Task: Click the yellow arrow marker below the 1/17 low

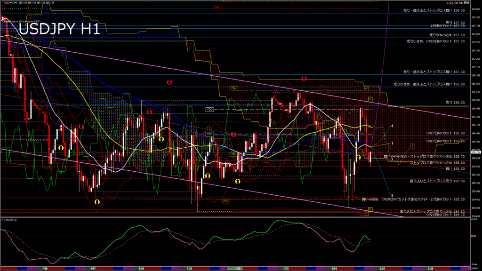Action: coord(97,202)
